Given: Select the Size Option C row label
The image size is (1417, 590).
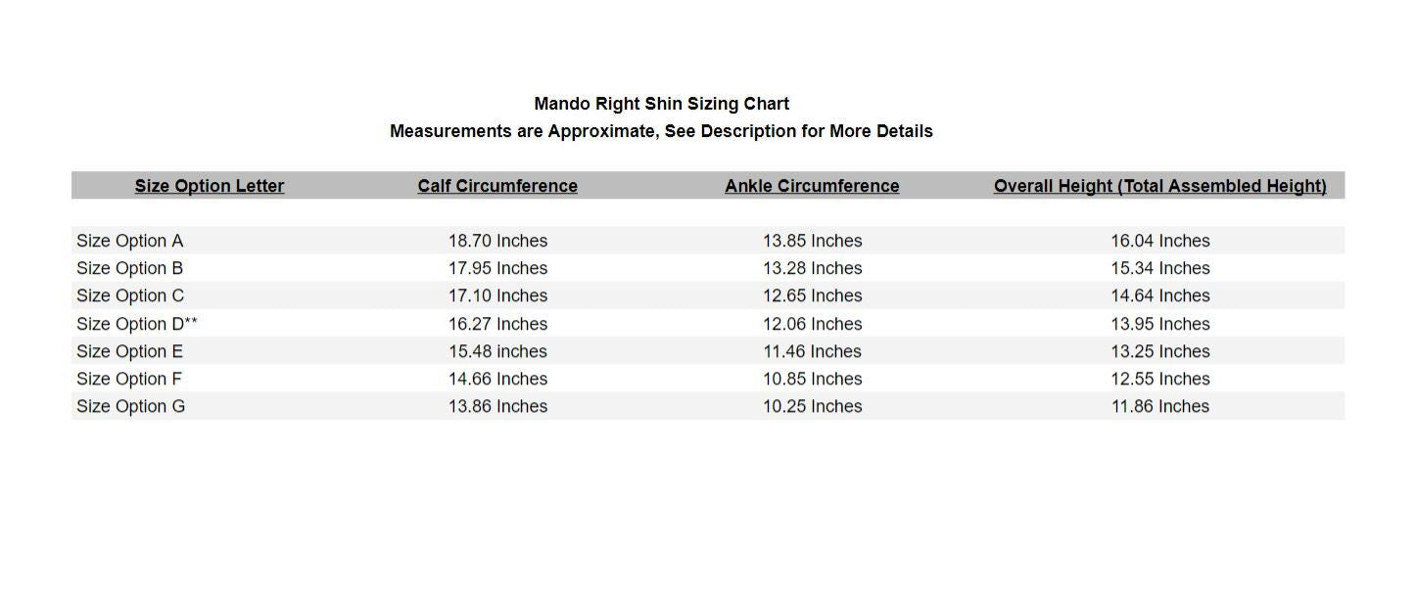Looking at the screenshot, I should click(x=130, y=295).
